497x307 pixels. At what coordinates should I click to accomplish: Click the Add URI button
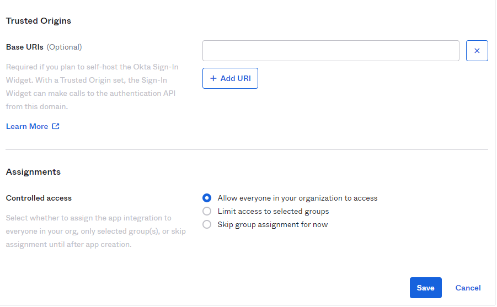click(230, 78)
